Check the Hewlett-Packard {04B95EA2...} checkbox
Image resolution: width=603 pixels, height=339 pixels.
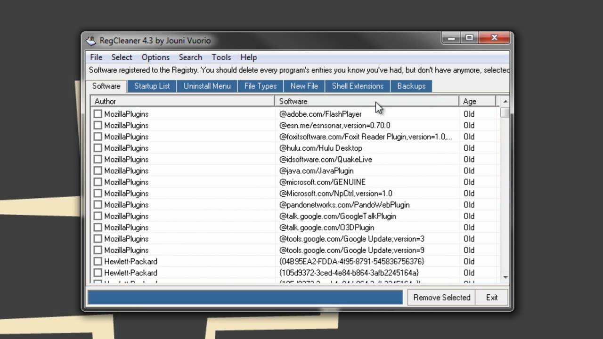click(98, 261)
